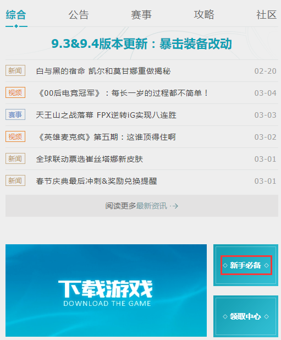Click 视频 tag beside 英雄麦克疯
The height and width of the screenshot is (340, 281).
click(15, 136)
